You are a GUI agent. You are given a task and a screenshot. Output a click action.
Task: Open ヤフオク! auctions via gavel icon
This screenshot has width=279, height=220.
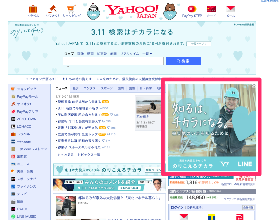[x=52, y=9]
